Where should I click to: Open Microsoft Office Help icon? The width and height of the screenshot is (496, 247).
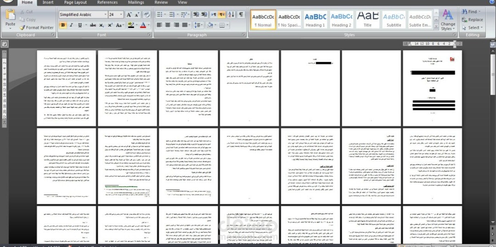tap(492, 2)
